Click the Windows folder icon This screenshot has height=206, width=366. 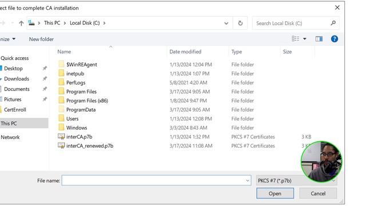[x=61, y=127]
